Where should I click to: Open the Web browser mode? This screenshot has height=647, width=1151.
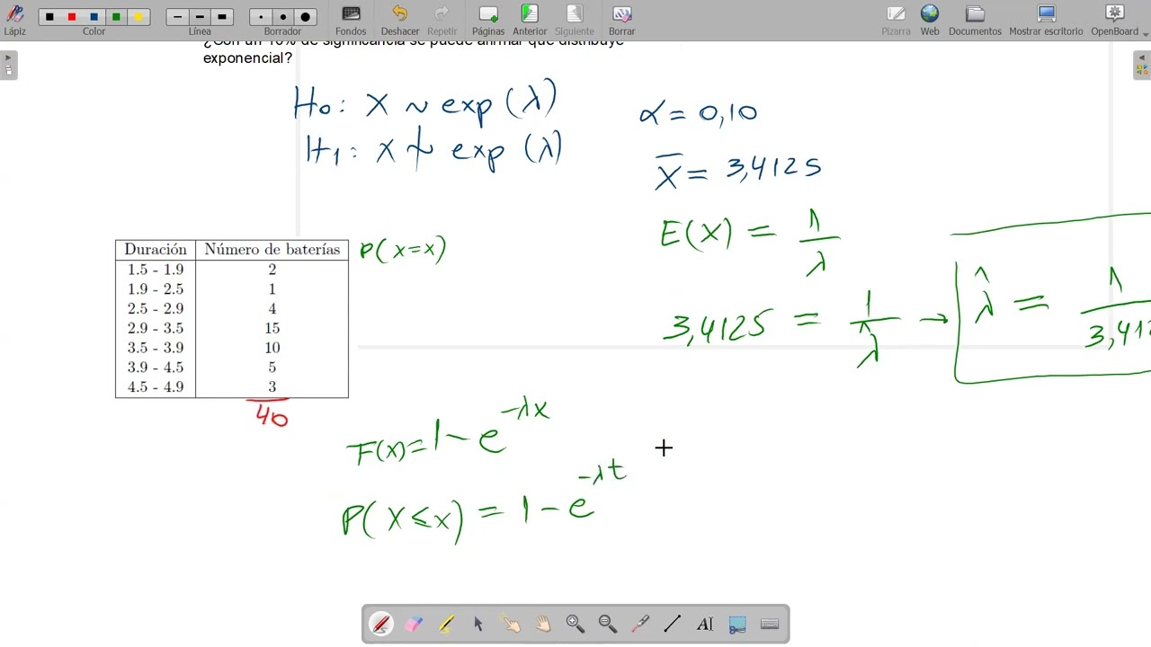[x=930, y=20]
